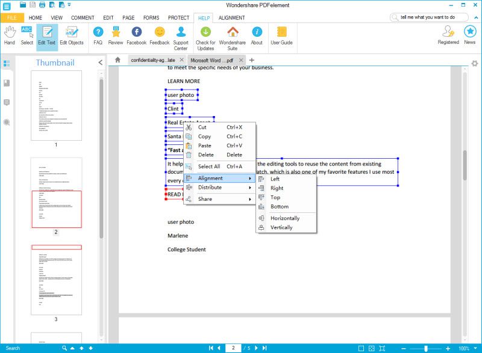Image resolution: width=482 pixels, height=353 pixels.
Task: Go to the next page
Action: [257, 348]
